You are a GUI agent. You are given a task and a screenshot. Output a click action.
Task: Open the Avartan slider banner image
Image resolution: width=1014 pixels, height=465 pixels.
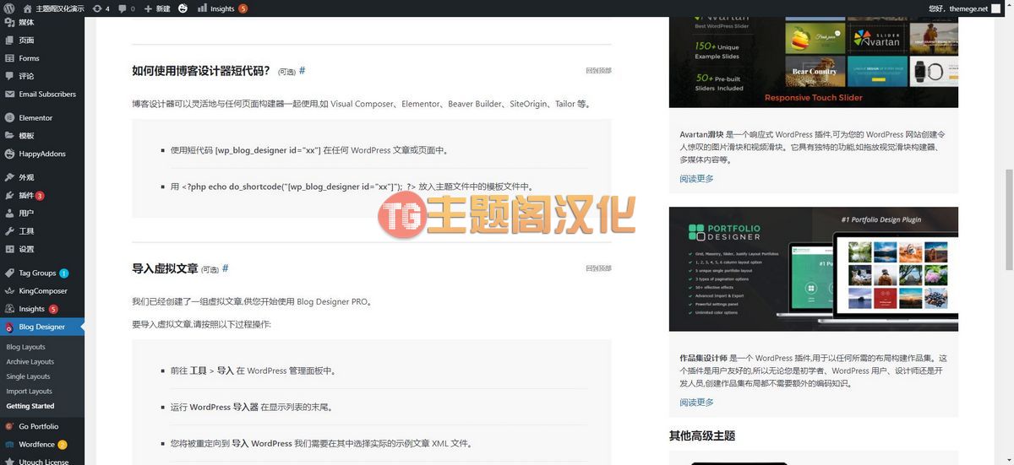(813, 62)
